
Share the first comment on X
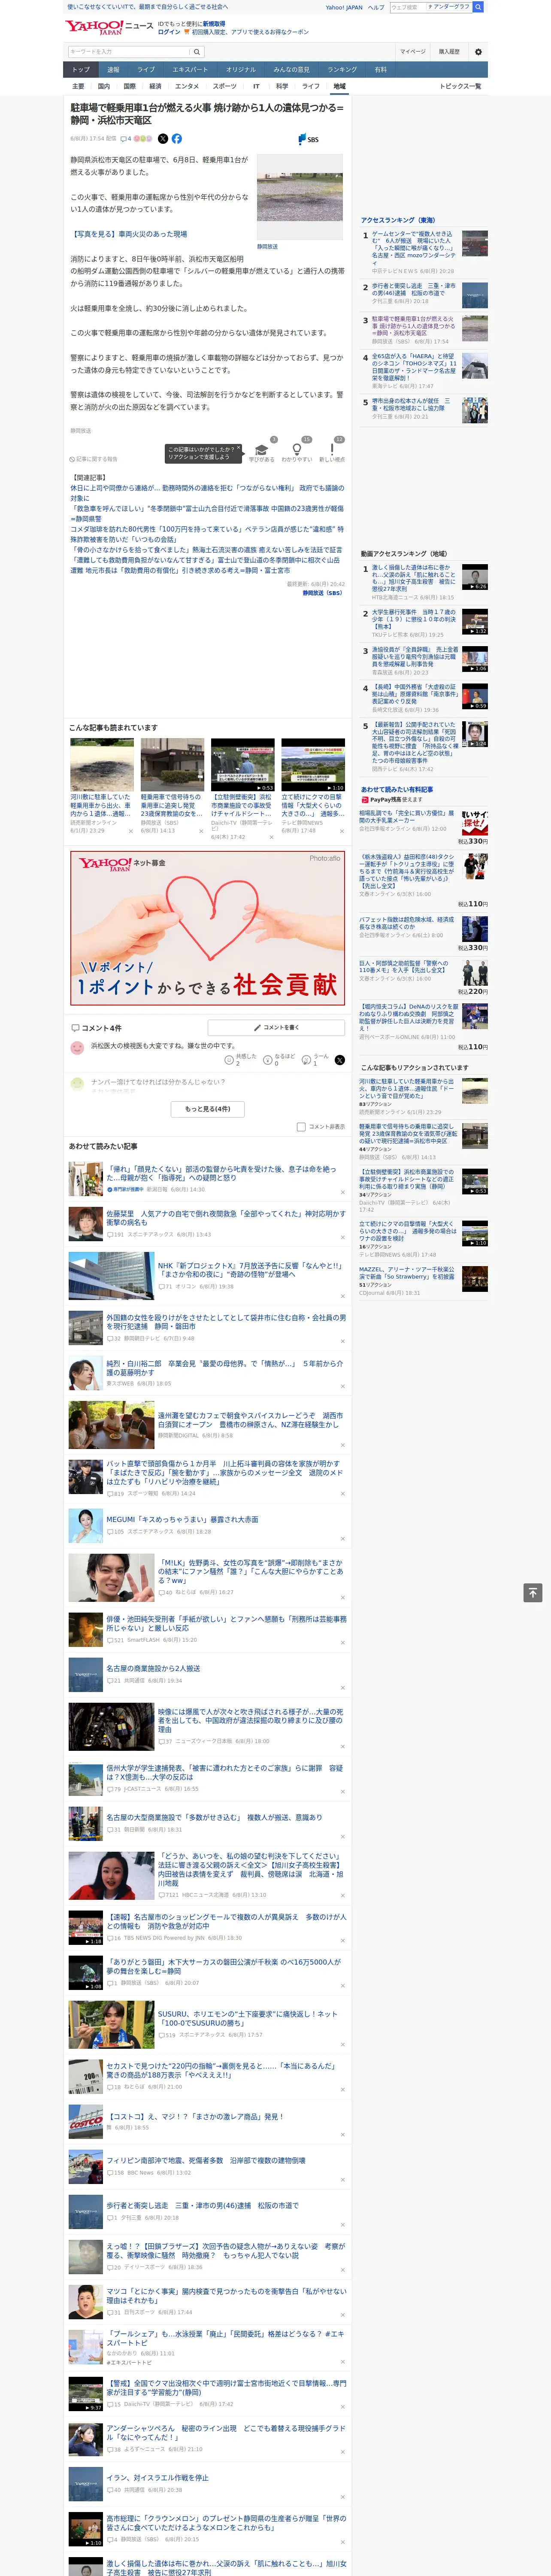[x=340, y=1060]
